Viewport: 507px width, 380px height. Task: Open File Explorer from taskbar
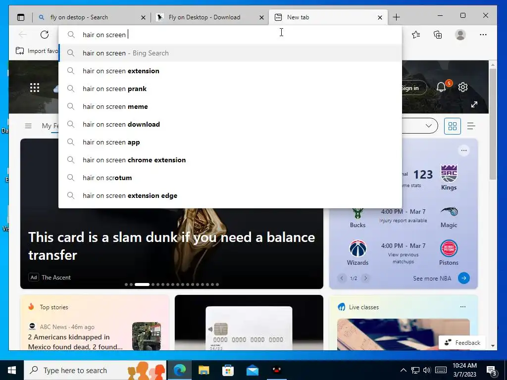click(203, 370)
